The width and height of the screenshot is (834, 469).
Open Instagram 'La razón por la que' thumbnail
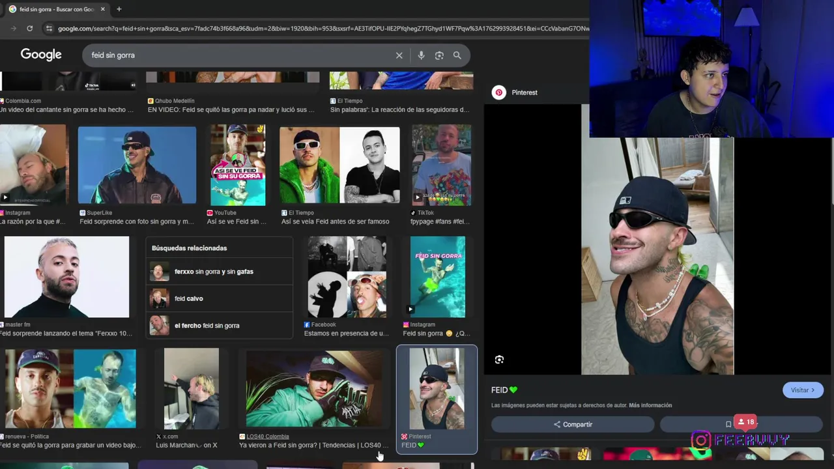33,166
